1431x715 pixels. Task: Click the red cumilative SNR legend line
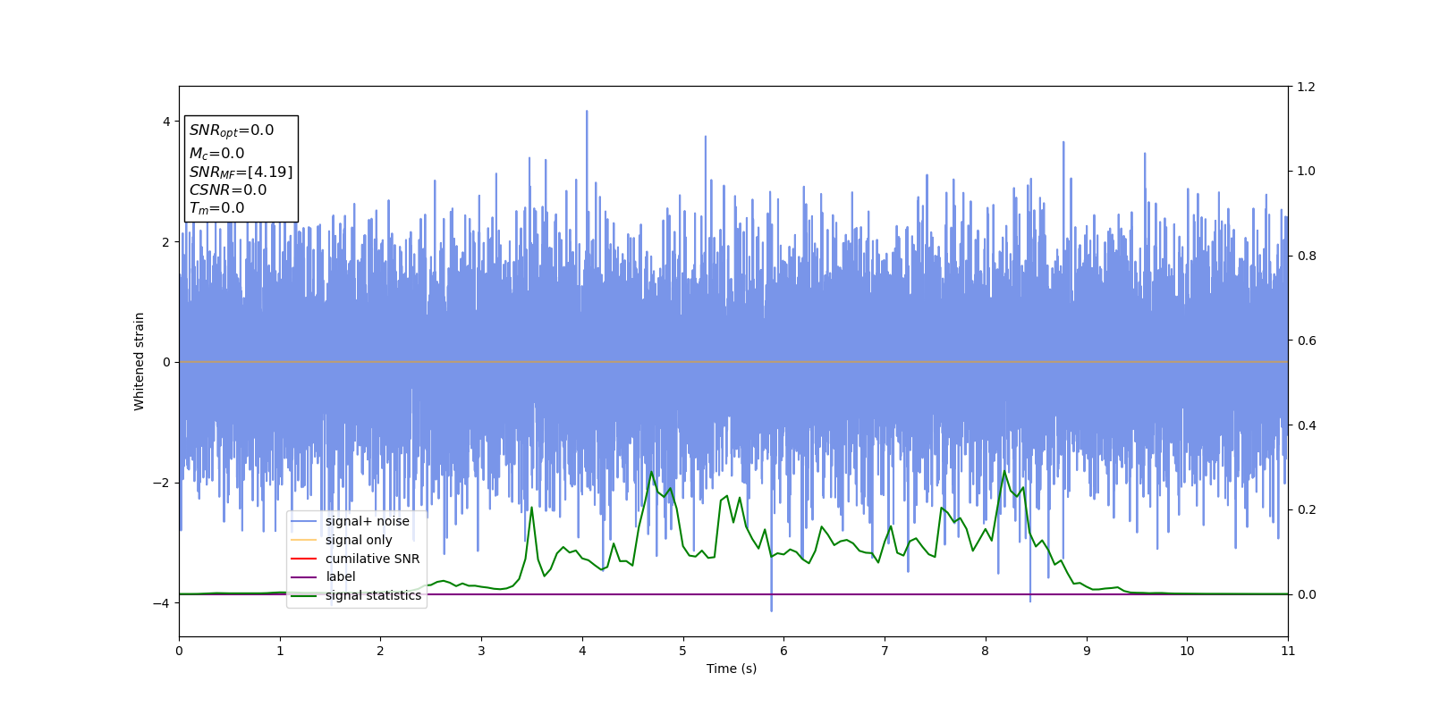tap(304, 559)
